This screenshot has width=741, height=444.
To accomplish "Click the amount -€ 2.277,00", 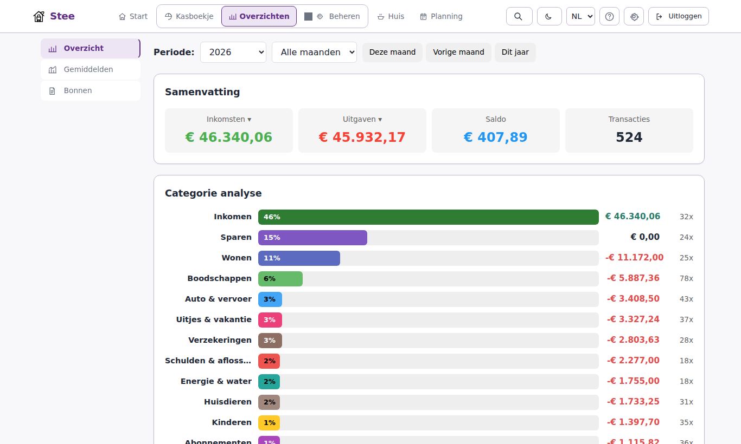I will coord(633,361).
